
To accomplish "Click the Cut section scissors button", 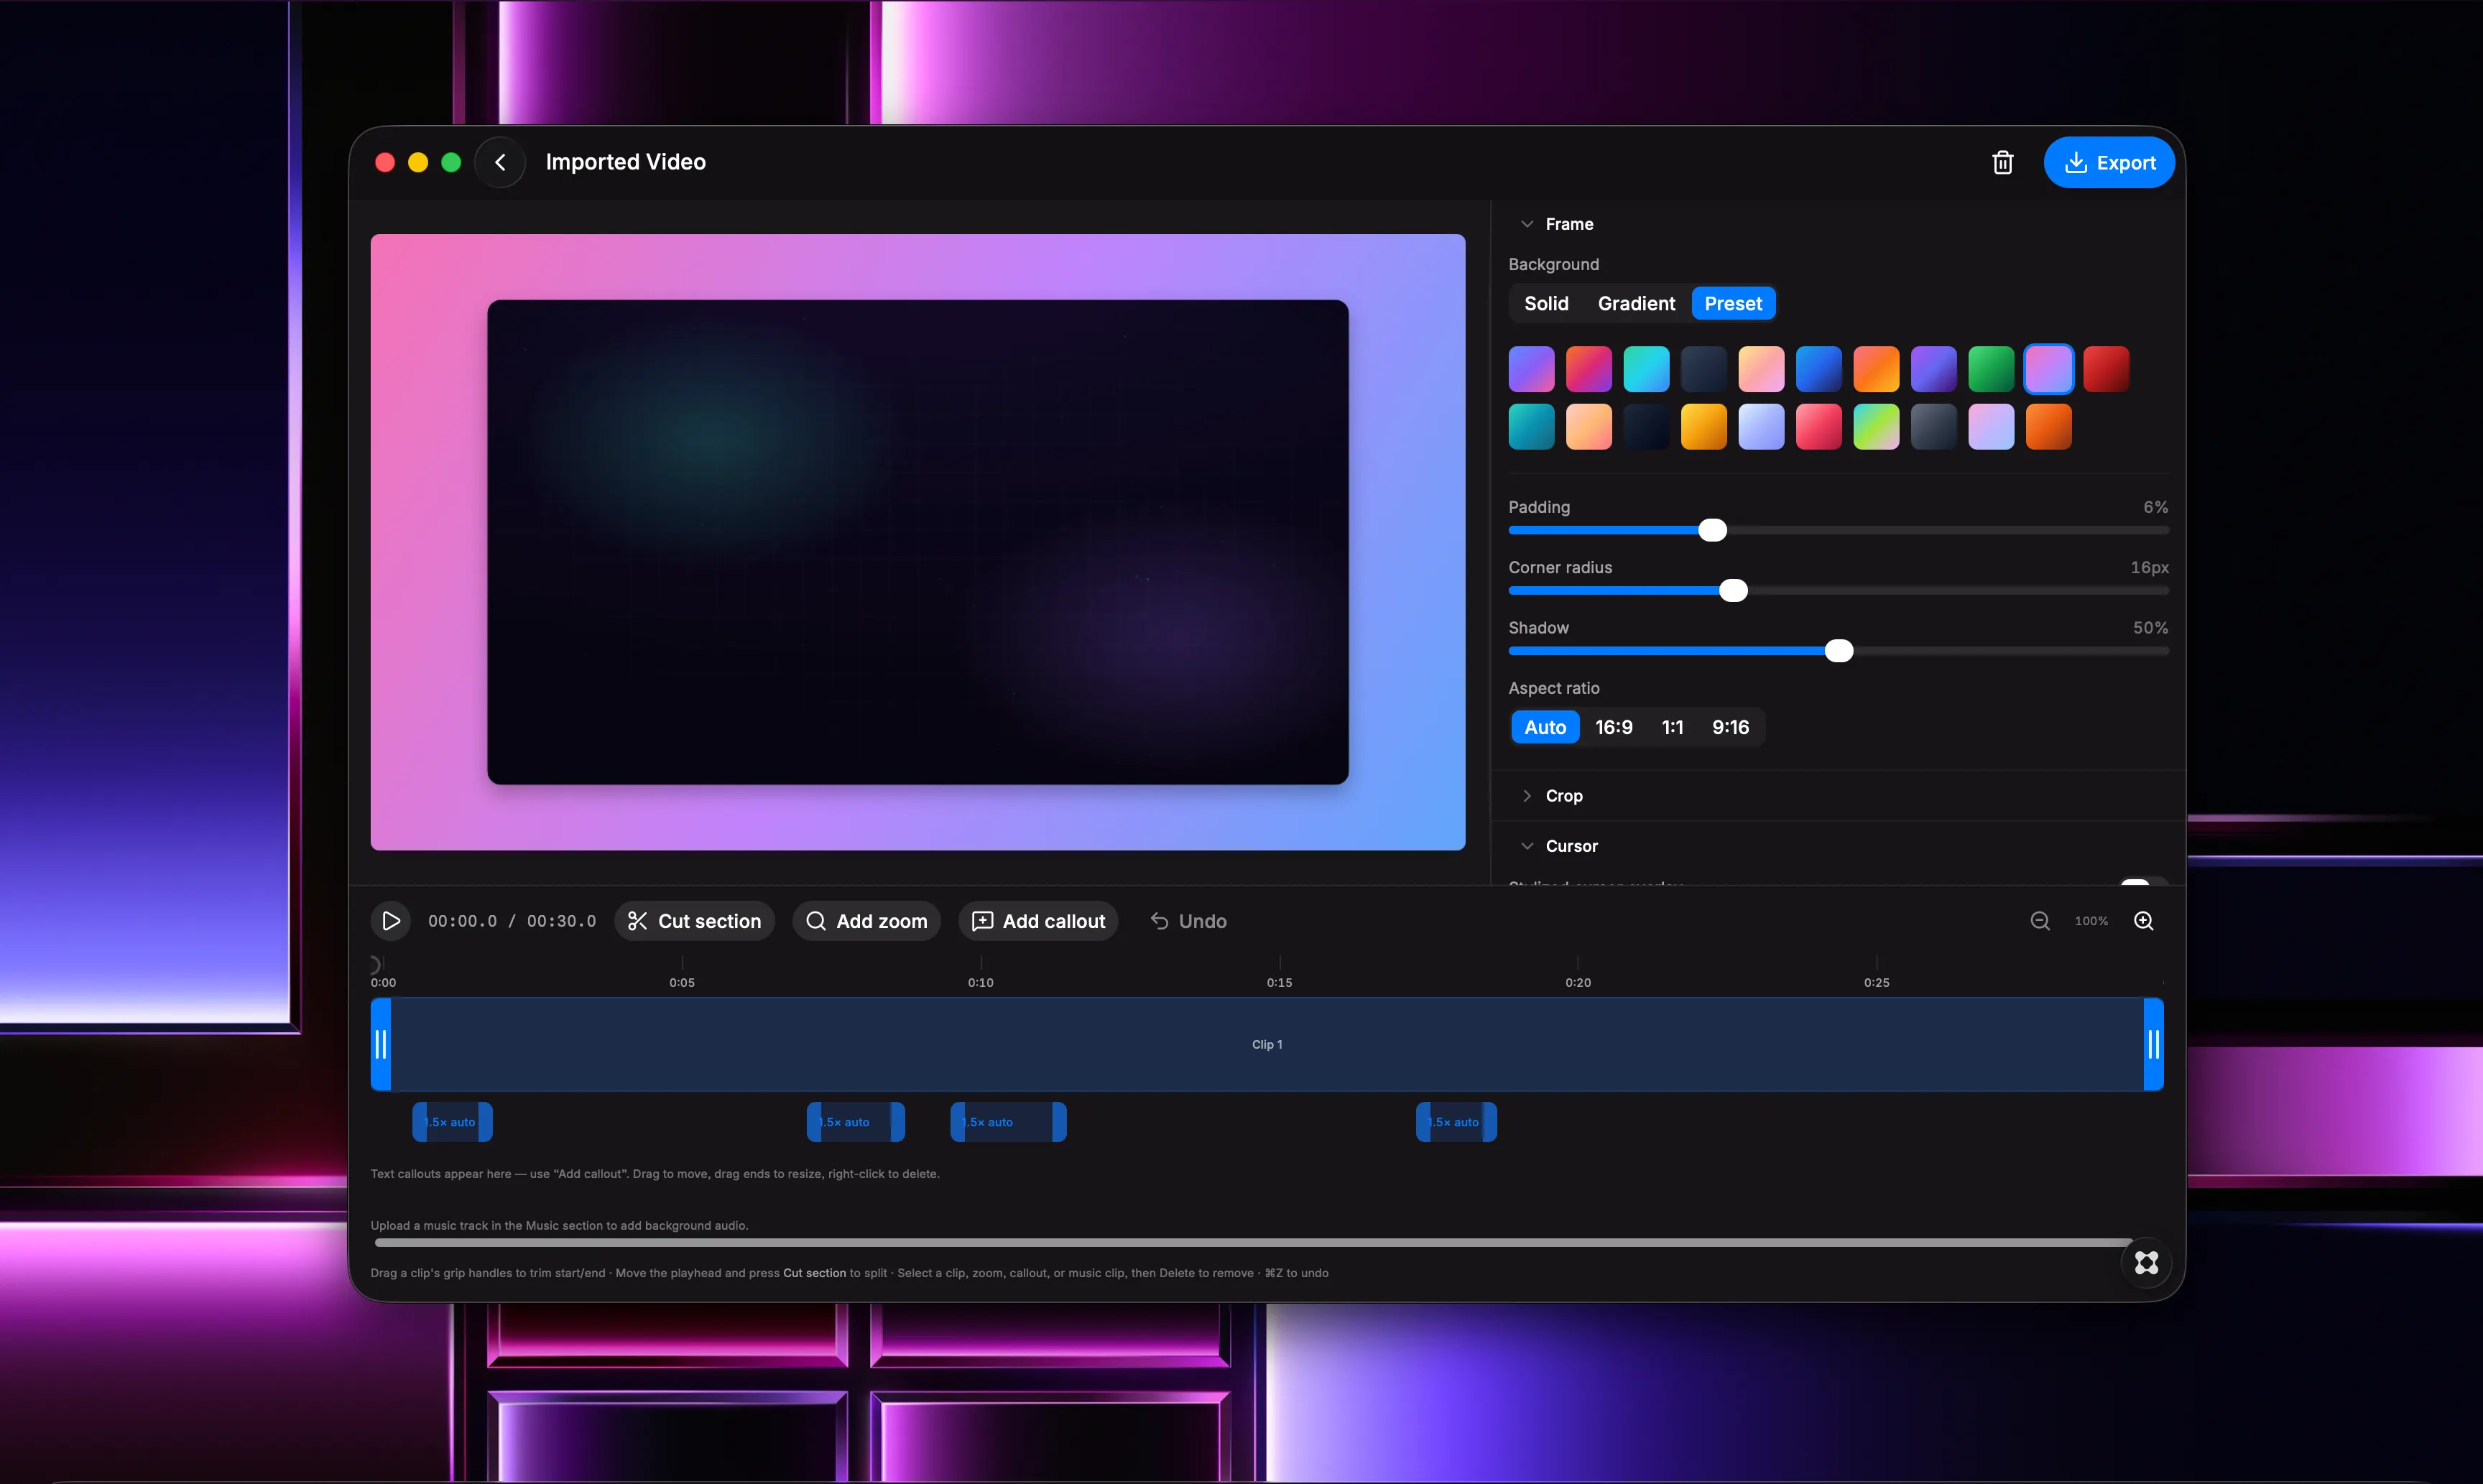I will 694,921.
